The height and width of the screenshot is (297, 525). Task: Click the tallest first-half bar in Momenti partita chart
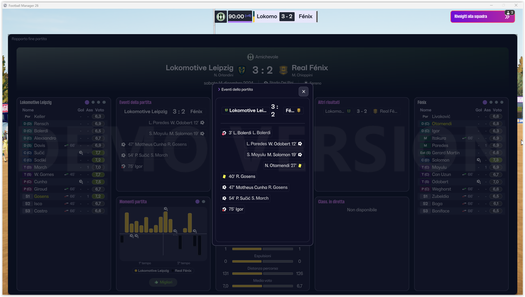tap(127, 222)
